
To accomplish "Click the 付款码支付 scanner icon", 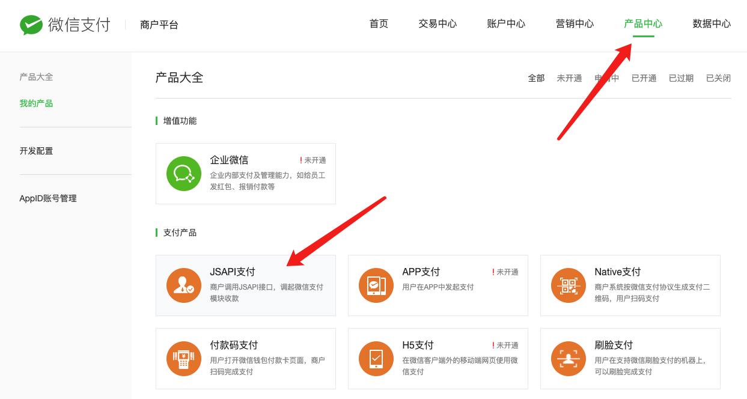I will tap(184, 359).
